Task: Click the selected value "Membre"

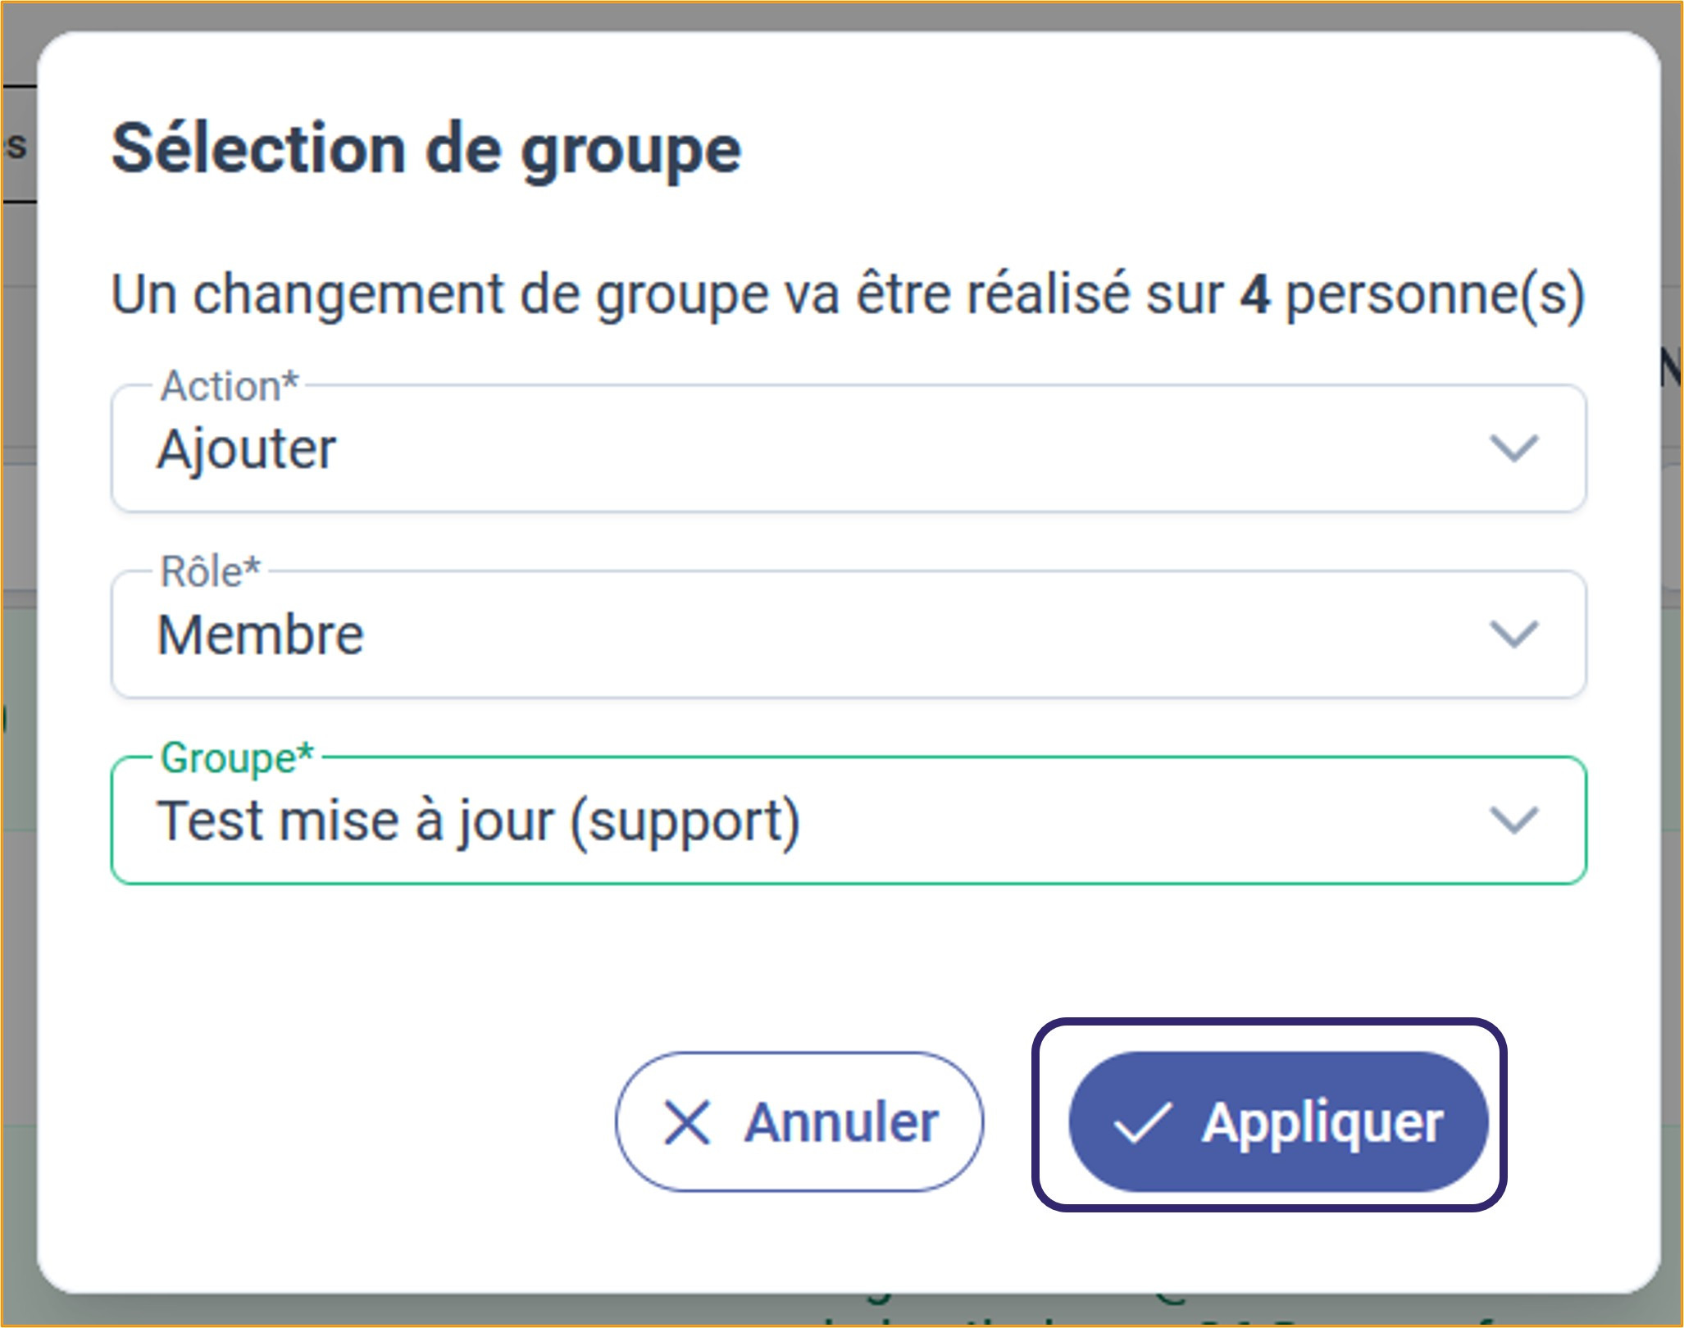Action: tap(261, 634)
